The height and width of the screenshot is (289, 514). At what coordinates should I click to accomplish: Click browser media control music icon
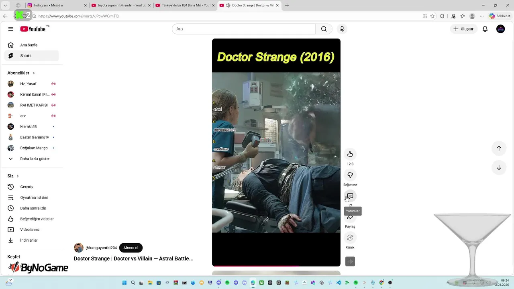click(x=453, y=16)
